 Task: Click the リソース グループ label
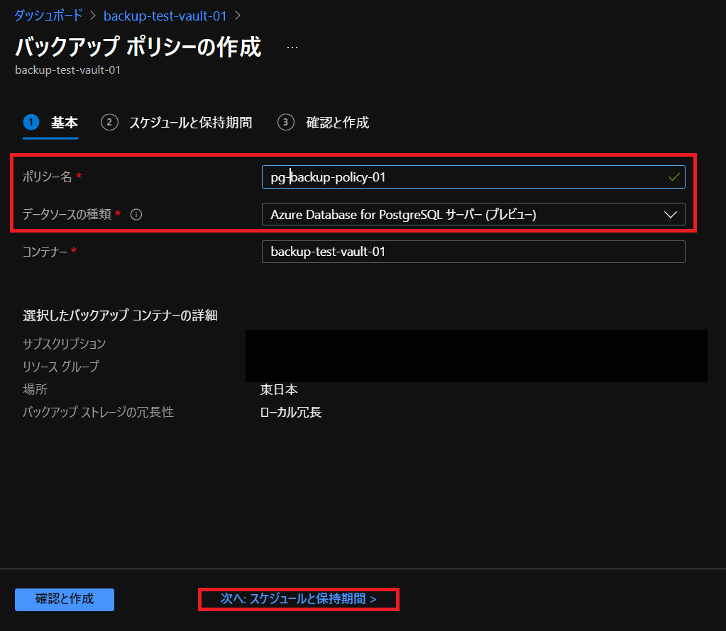tap(61, 367)
